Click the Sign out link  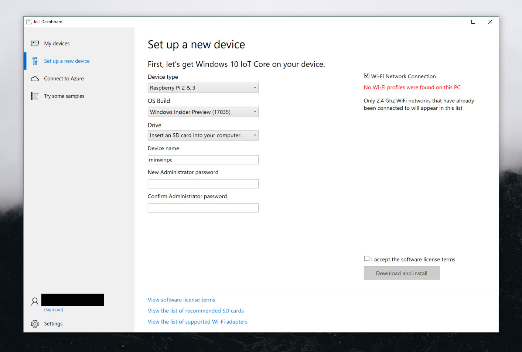[x=53, y=310]
